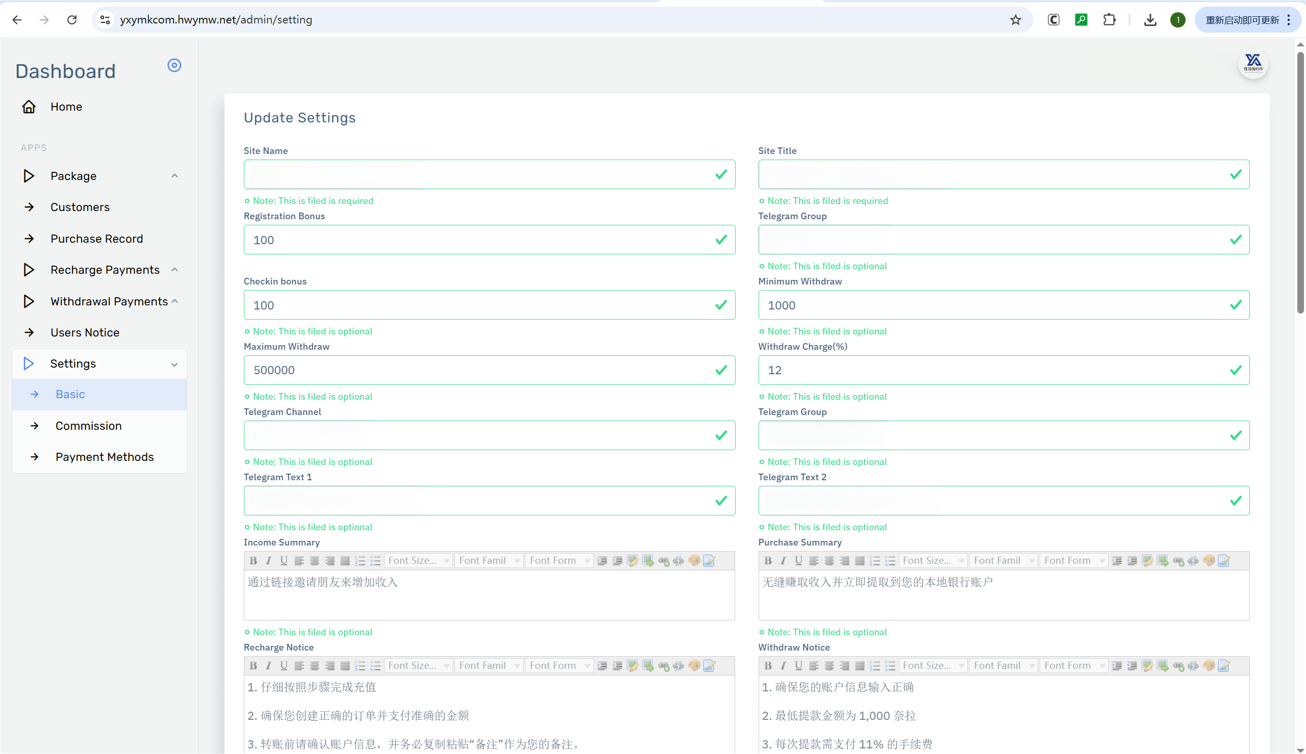
Task: Toggle the sidebar pin circle near Dashboard
Action: (x=174, y=65)
